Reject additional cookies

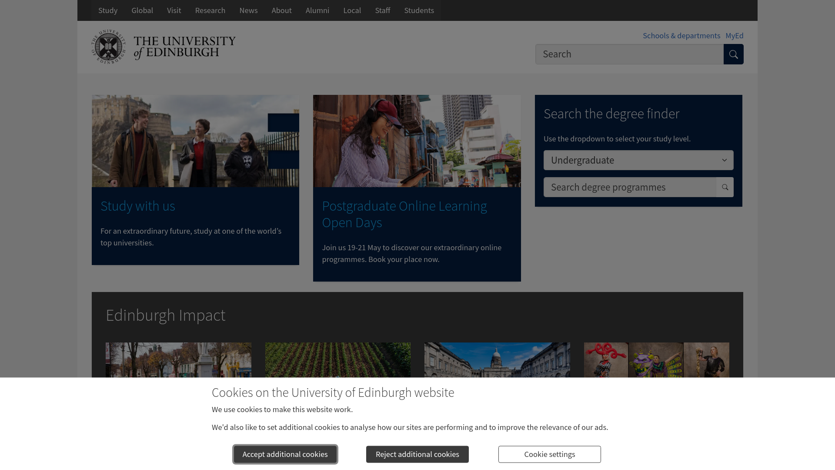pyautogui.click(x=417, y=454)
